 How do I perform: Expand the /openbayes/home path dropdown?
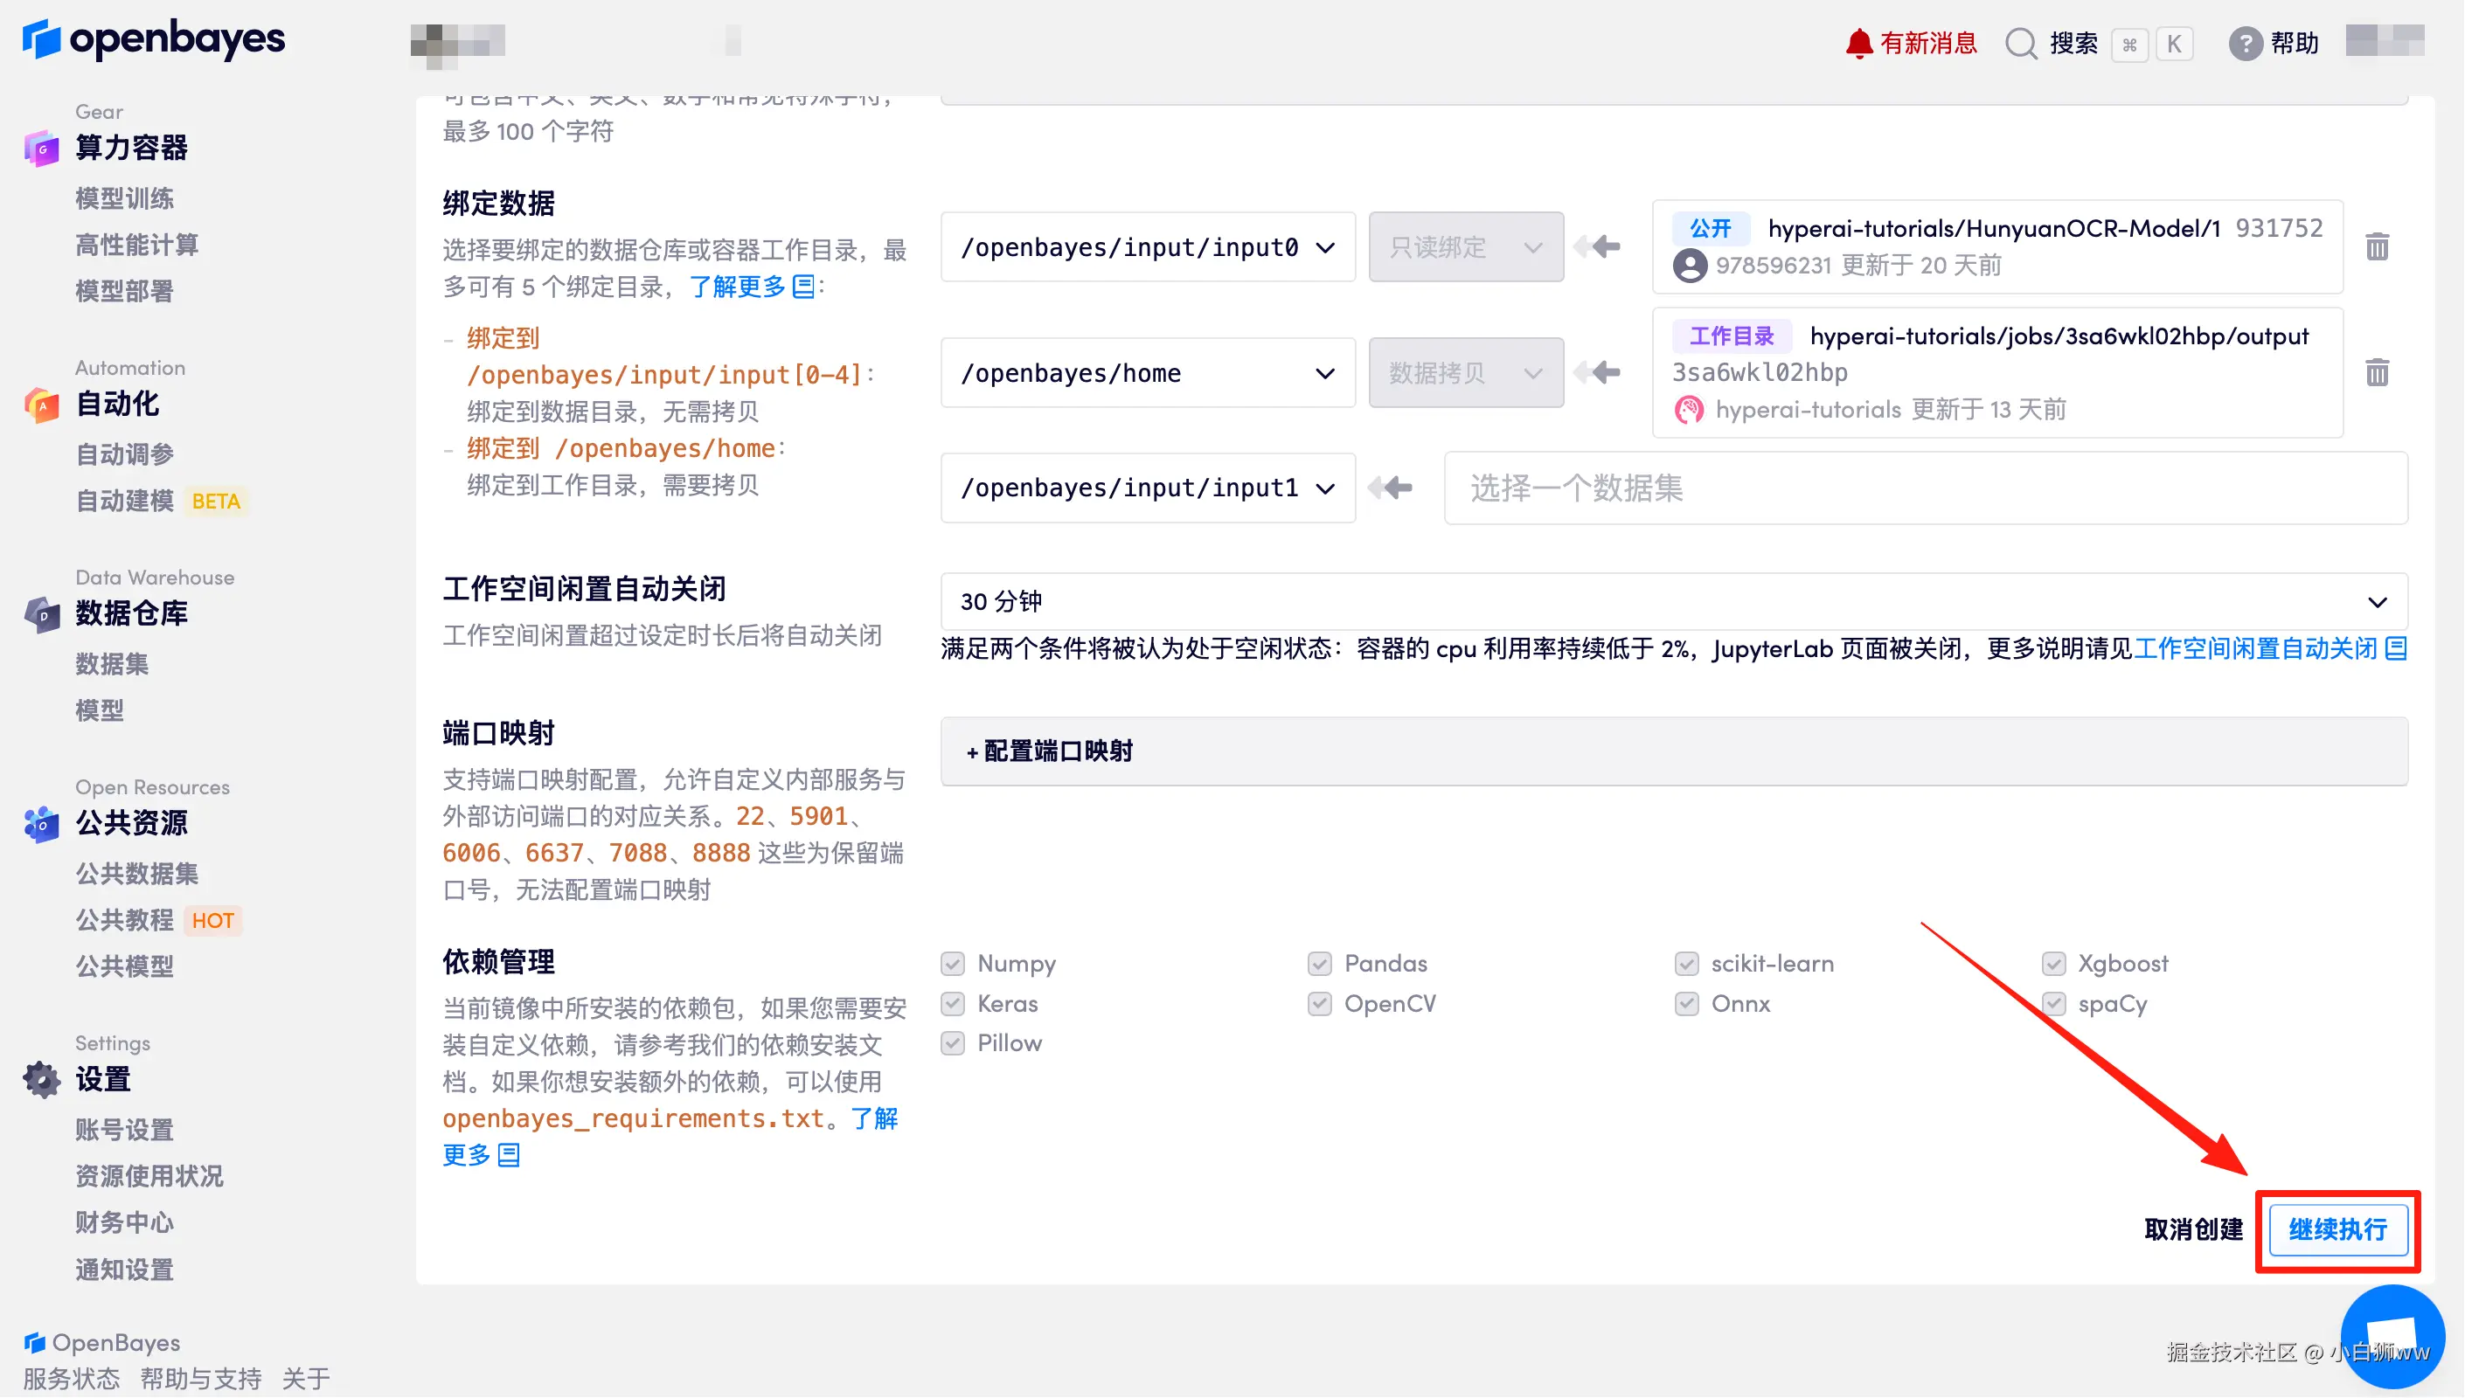[x=1148, y=373]
